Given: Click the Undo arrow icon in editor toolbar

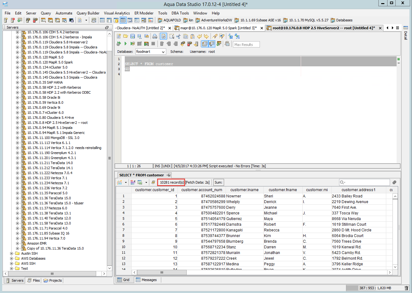Looking at the screenshot, I should 199,36.
